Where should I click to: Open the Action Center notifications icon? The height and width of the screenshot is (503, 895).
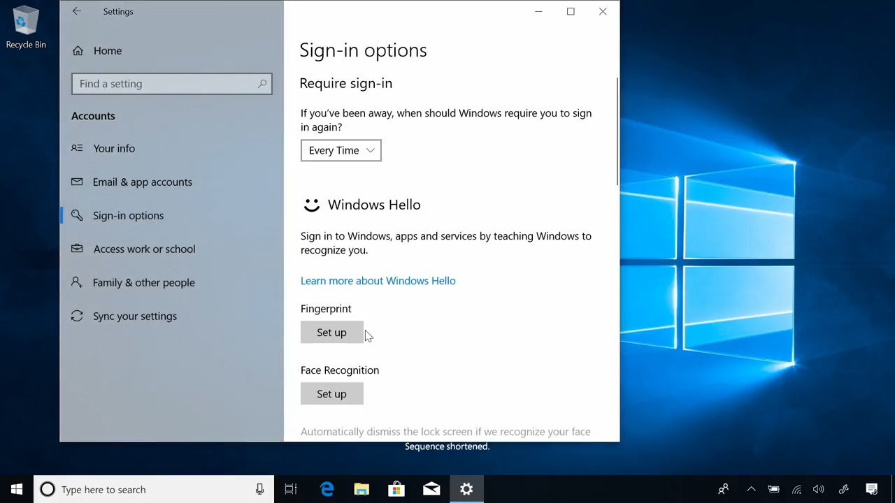[x=872, y=490]
